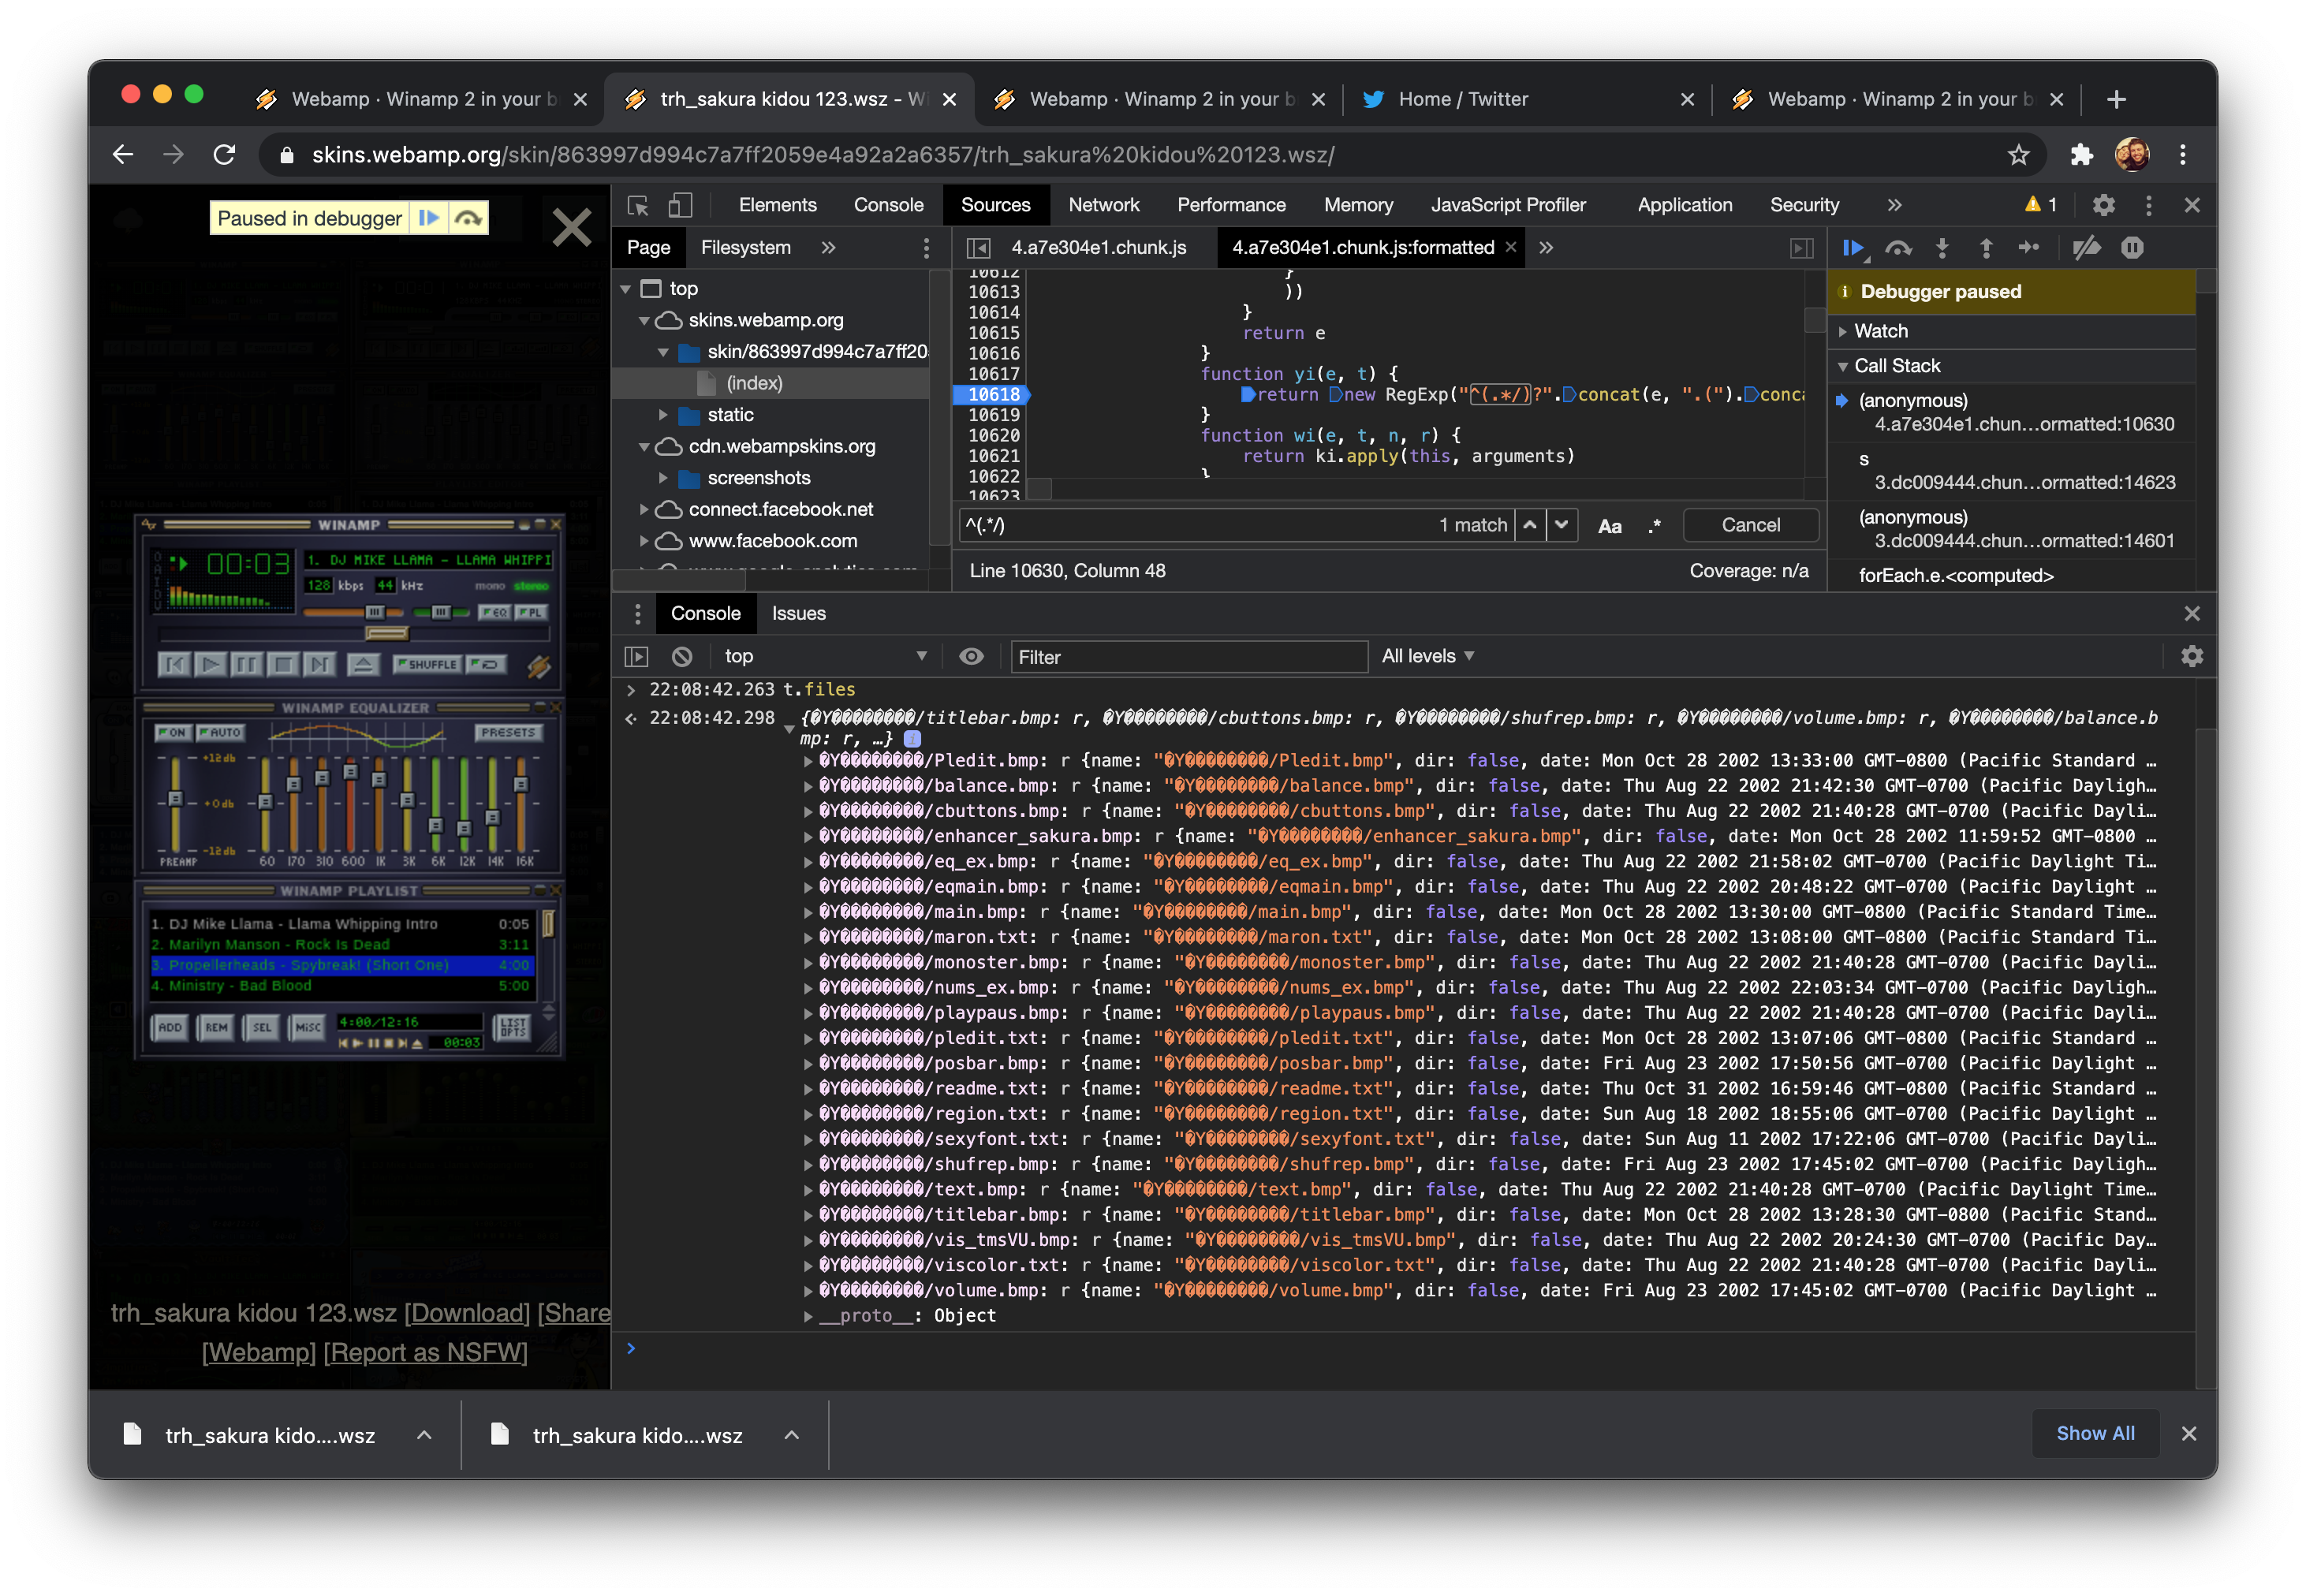The width and height of the screenshot is (2306, 1596).
Task: Click Step into next function call
Action: (1942, 248)
